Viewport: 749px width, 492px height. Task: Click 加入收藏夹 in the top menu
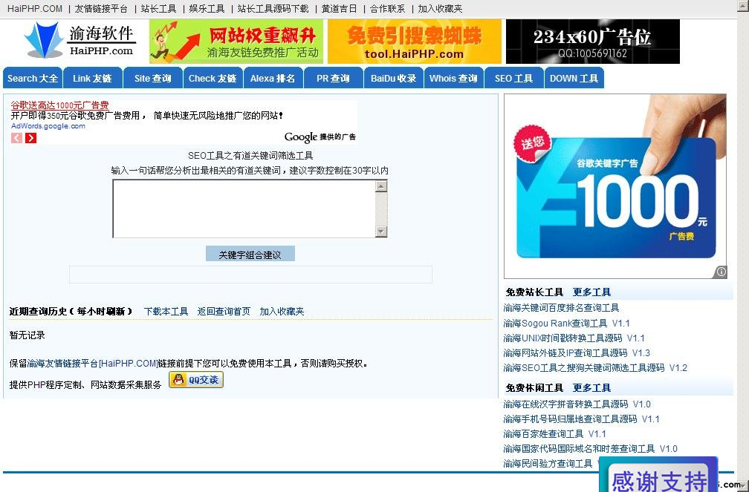440,9
